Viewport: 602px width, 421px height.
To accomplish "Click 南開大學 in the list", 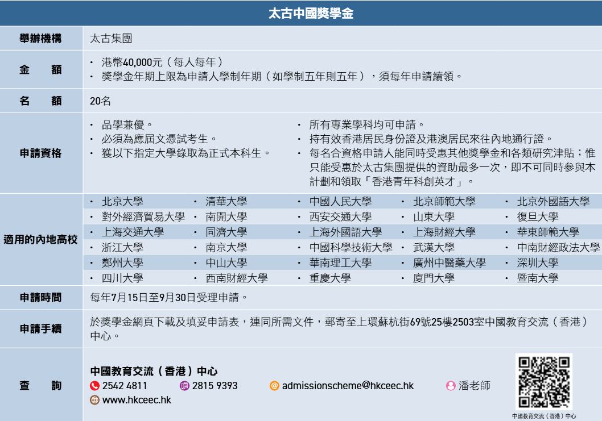I will point(226,217).
